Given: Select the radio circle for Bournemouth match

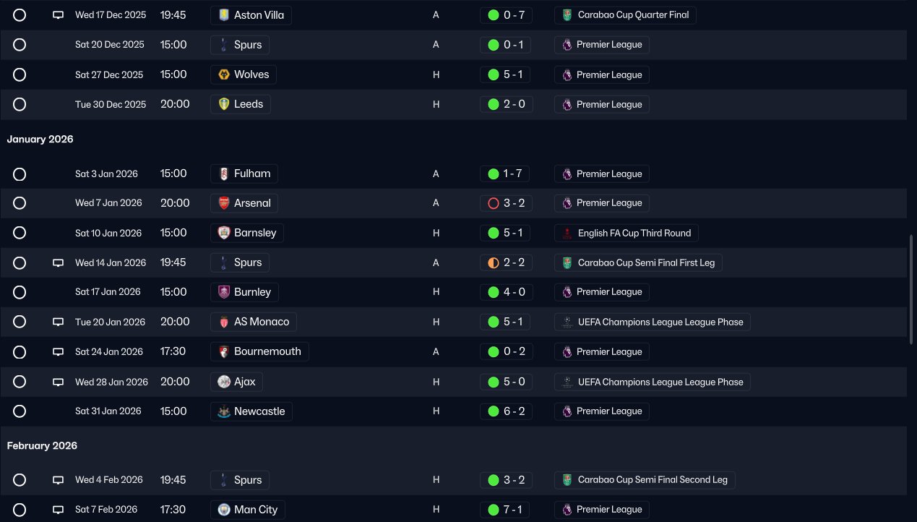Looking at the screenshot, I should [x=20, y=352].
